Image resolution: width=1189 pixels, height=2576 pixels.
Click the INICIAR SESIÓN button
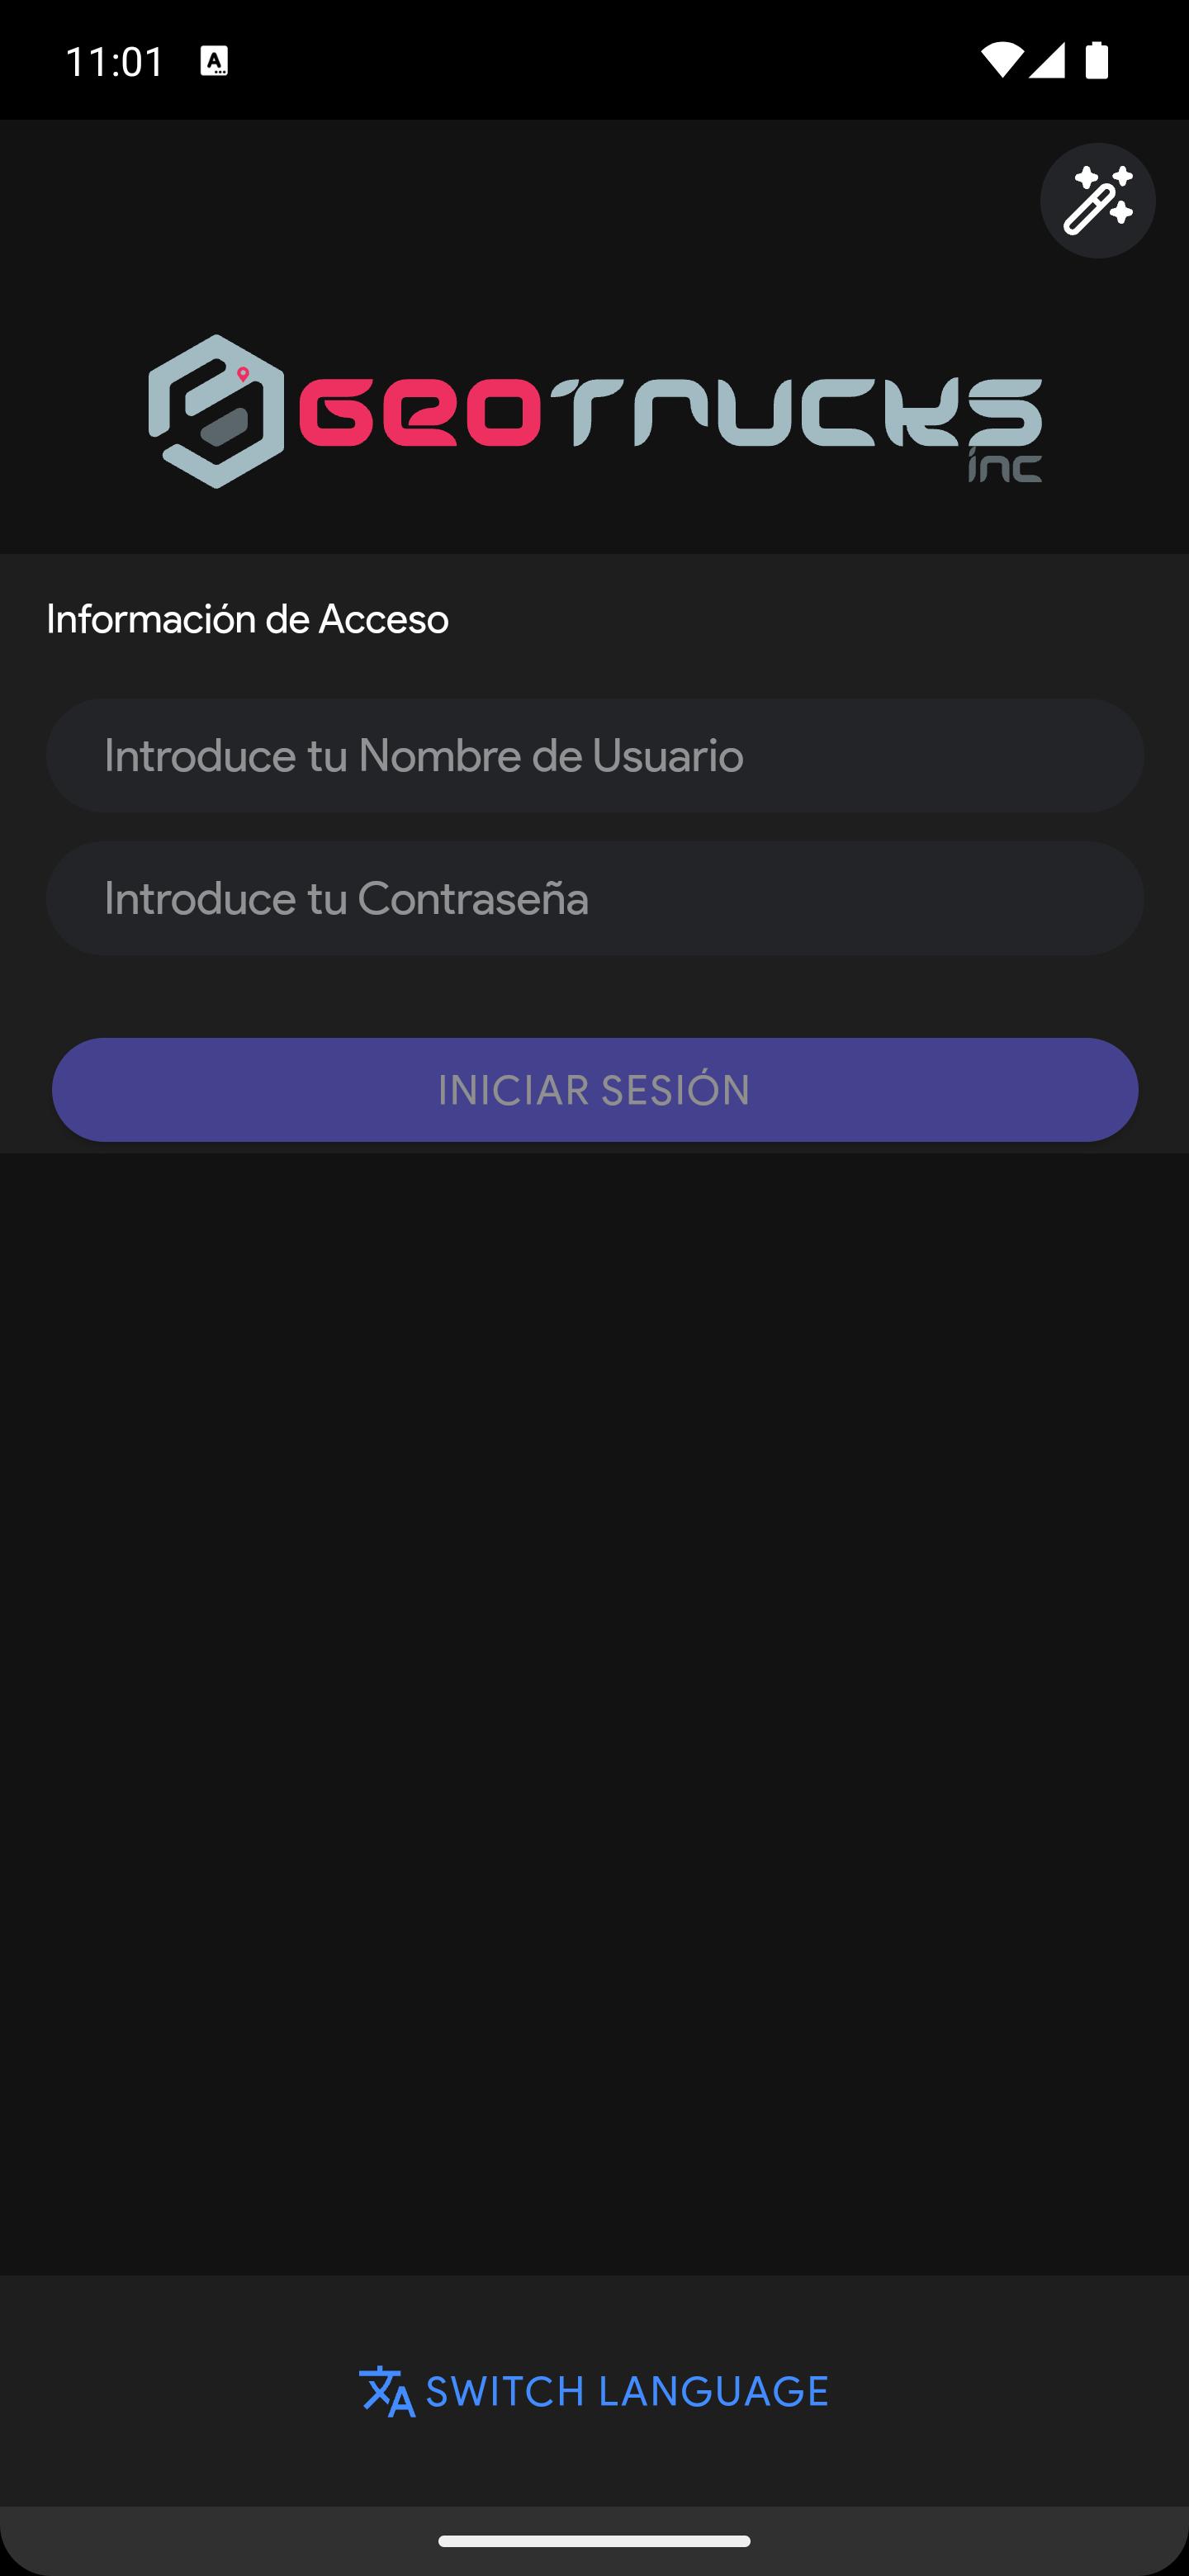pyautogui.click(x=595, y=1090)
